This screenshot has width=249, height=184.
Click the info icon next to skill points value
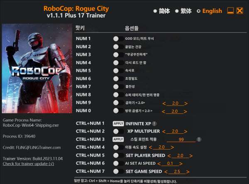coord(199,140)
